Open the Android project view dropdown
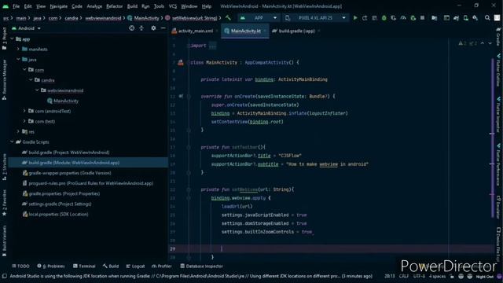This screenshot has height=283, width=503. point(26,28)
